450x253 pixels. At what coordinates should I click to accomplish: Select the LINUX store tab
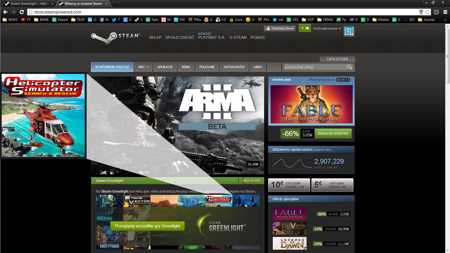[258, 67]
